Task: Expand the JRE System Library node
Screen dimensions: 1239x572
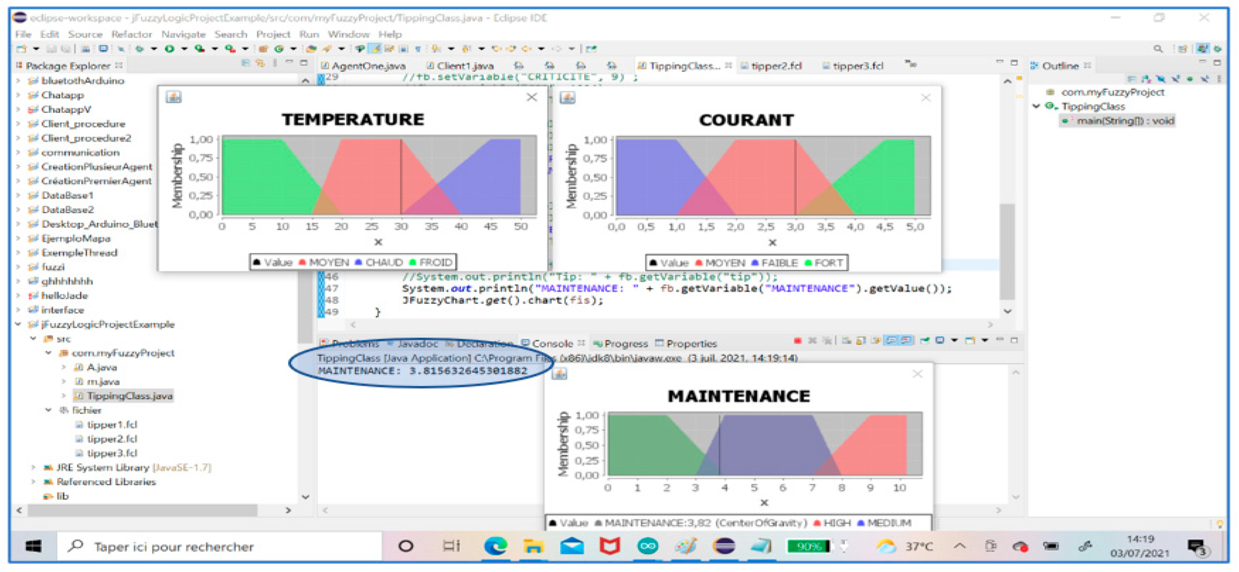Action: click(x=33, y=467)
